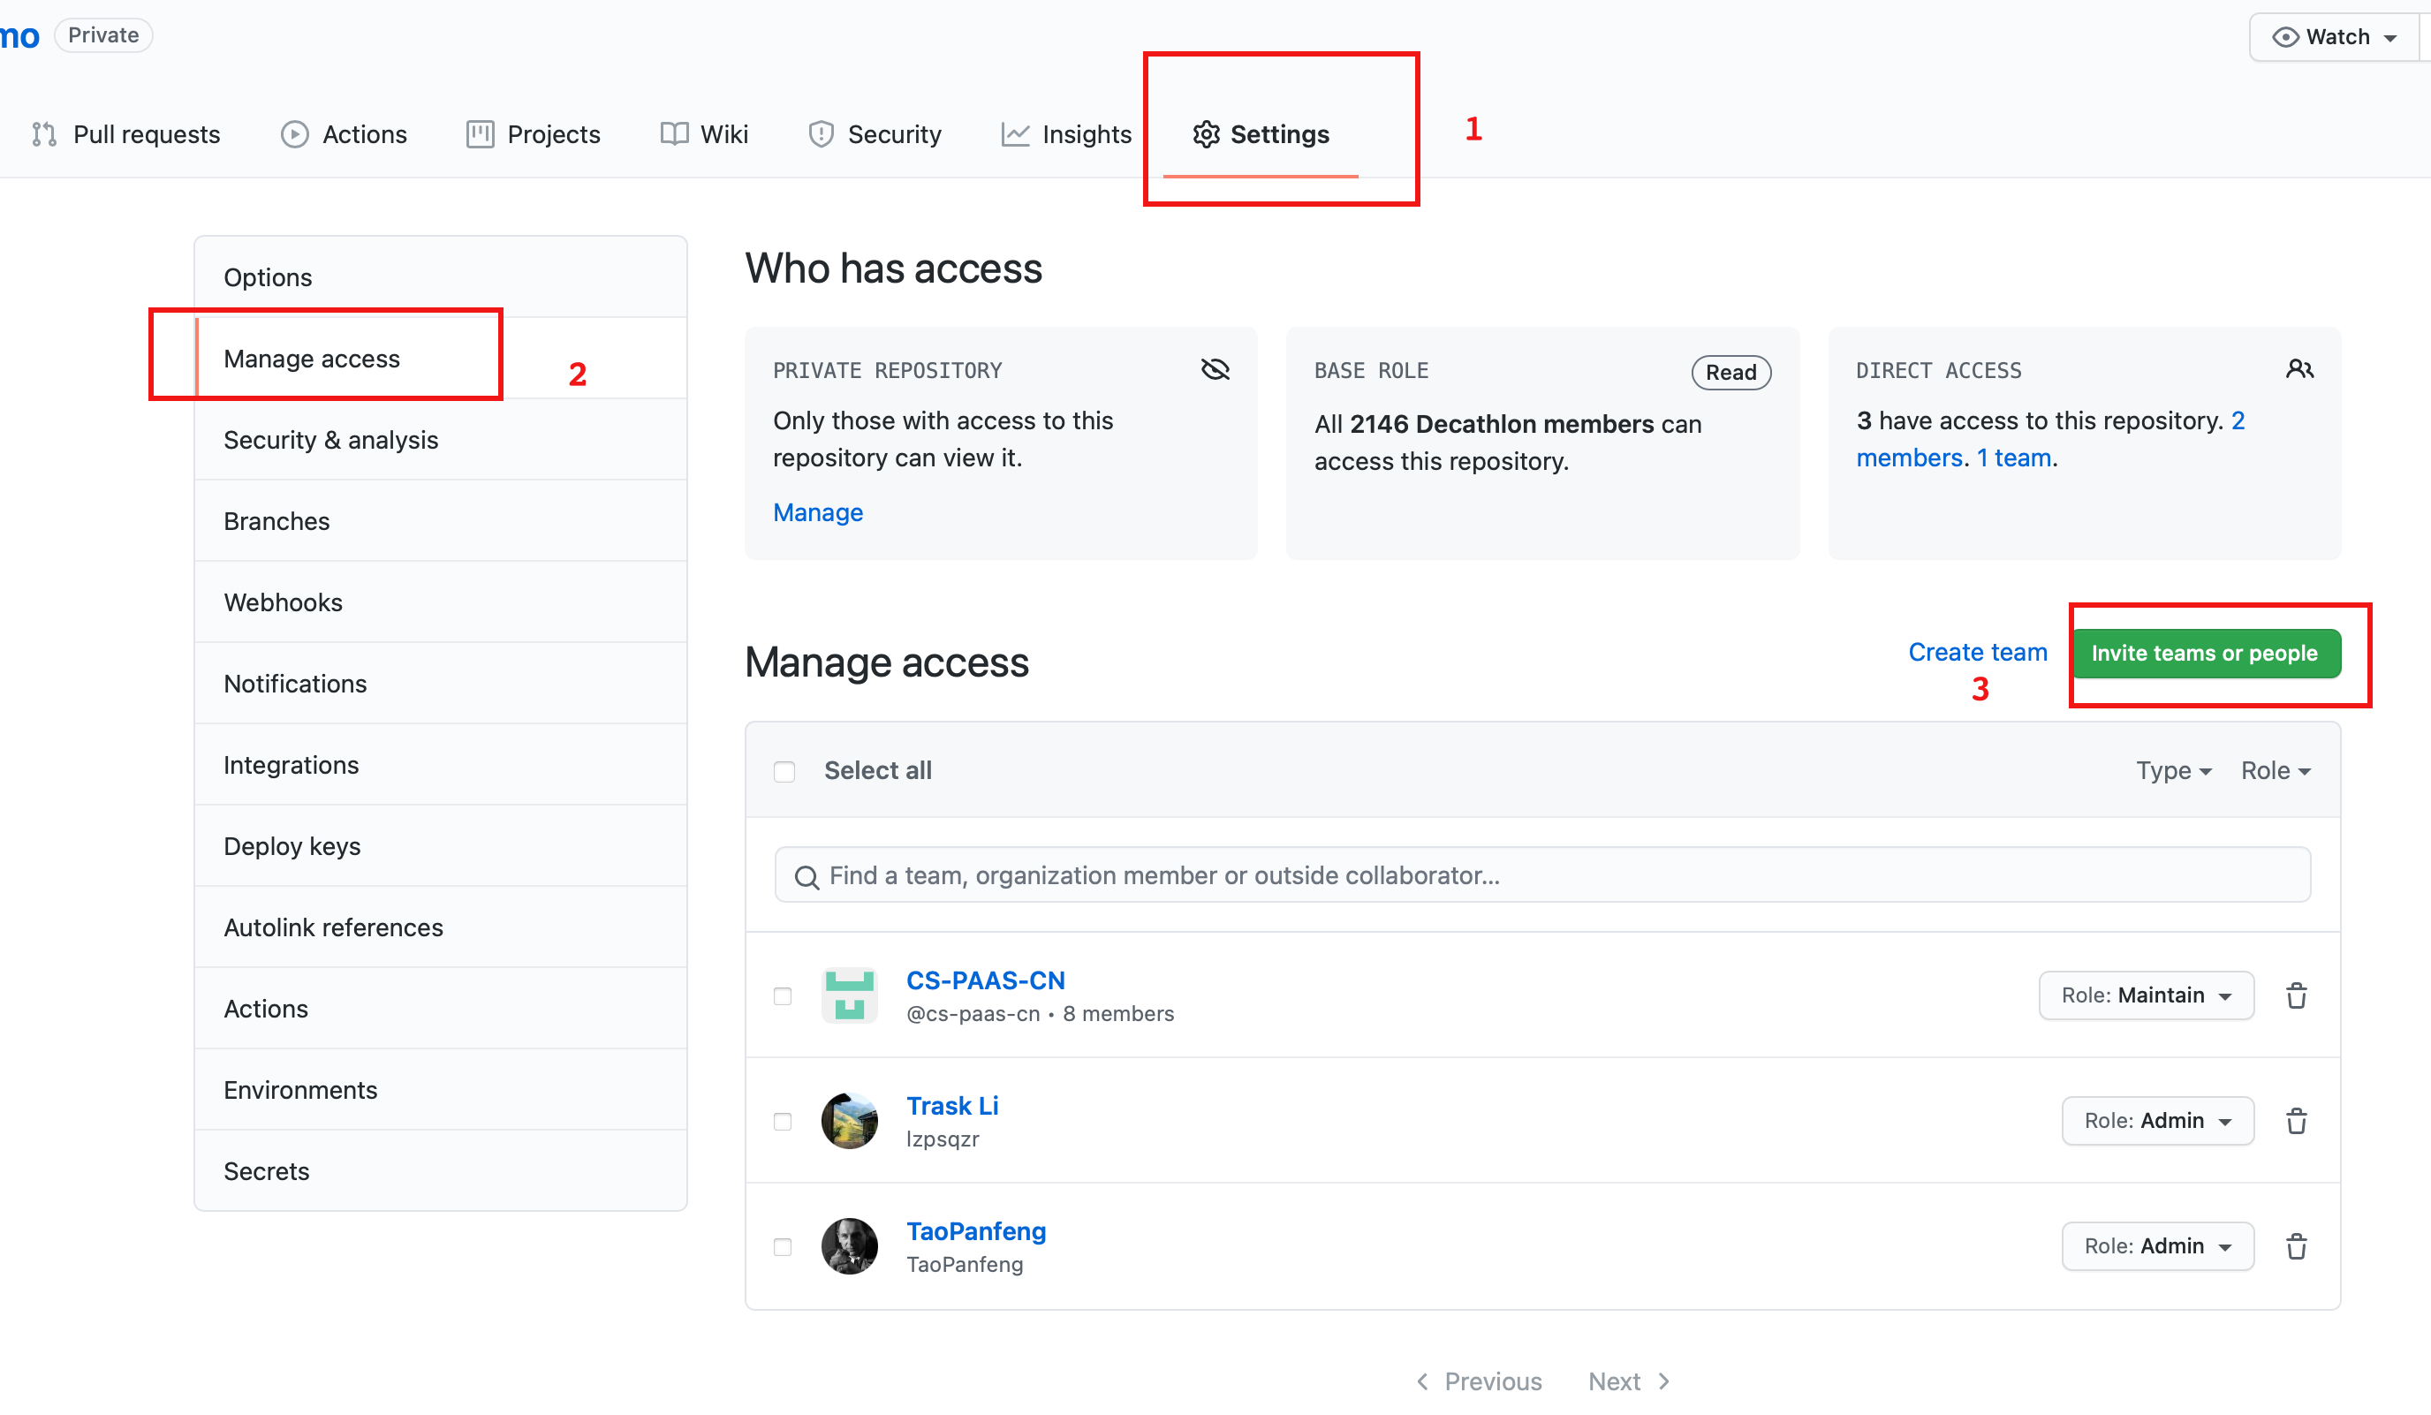2431x1415 pixels.
Task: Open Autolink references settings
Action: (441, 927)
